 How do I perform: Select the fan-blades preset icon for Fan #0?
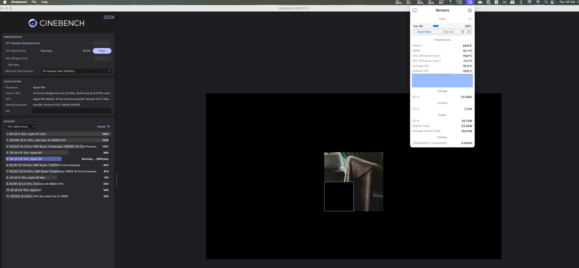(x=463, y=32)
